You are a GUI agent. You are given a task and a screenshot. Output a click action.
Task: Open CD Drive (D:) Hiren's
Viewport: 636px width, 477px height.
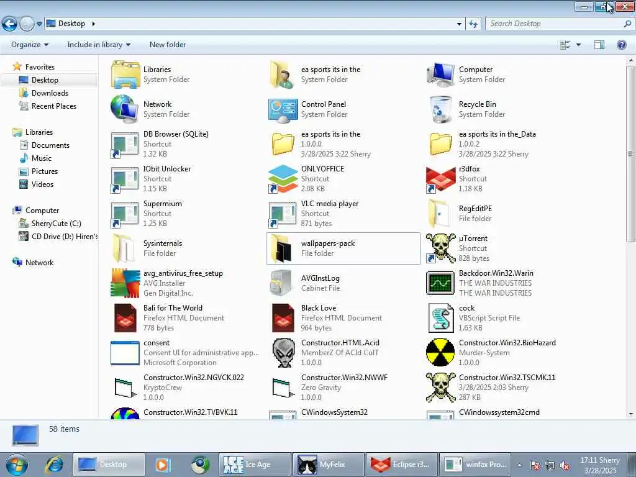click(58, 237)
